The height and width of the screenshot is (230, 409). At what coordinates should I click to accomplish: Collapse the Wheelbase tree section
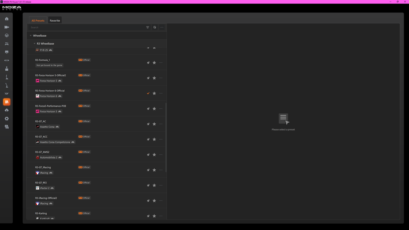[30, 36]
